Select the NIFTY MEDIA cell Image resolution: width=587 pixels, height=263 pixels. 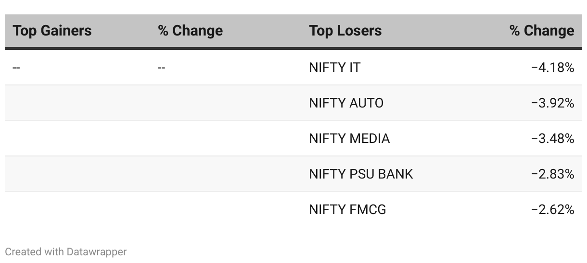pyautogui.click(x=349, y=139)
